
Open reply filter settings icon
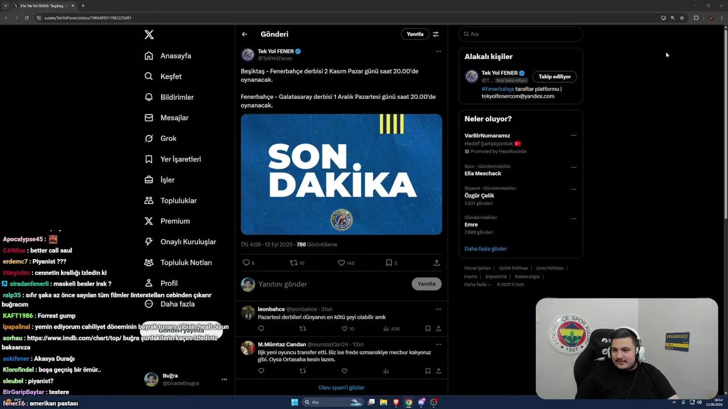coord(436,34)
